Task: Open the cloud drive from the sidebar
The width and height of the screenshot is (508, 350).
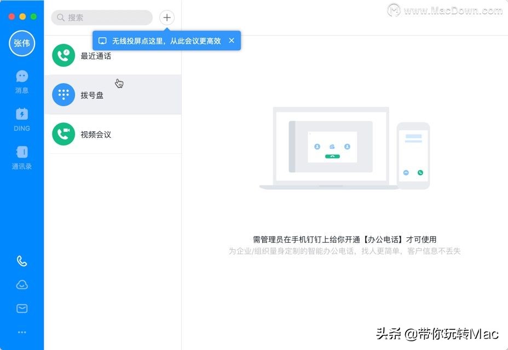Action: [x=22, y=284]
